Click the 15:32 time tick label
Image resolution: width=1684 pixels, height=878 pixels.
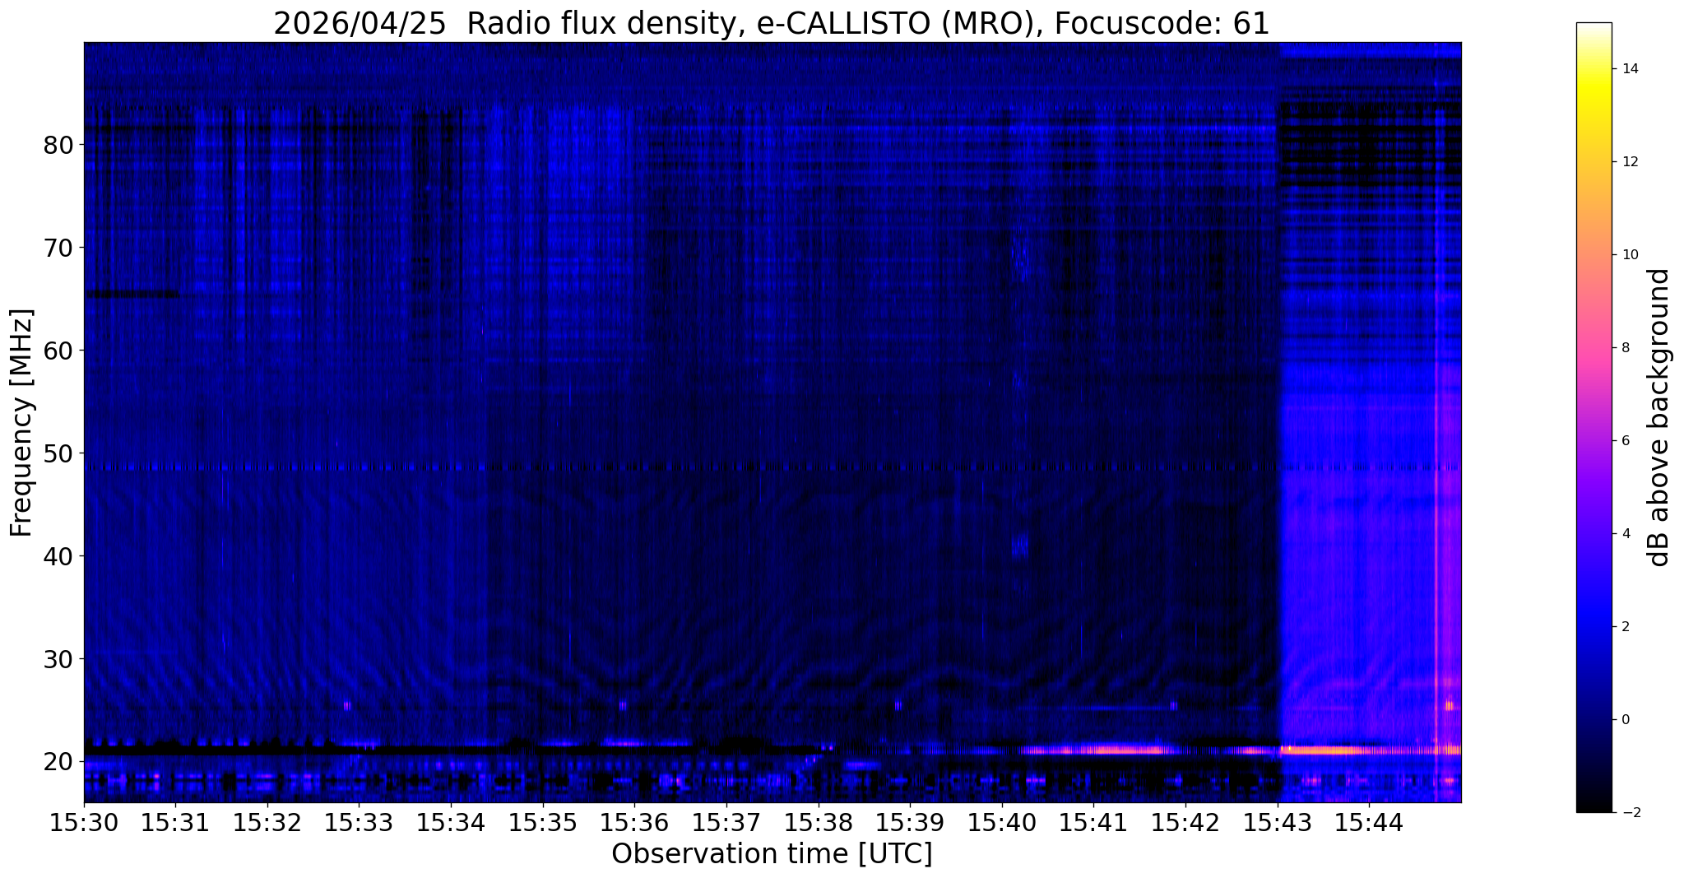click(x=267, y=823)
